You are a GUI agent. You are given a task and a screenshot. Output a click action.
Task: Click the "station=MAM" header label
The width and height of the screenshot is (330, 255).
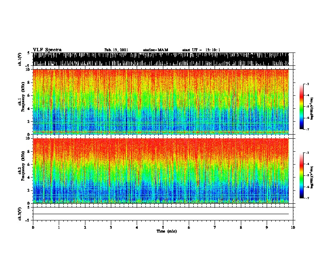(155, 50)
